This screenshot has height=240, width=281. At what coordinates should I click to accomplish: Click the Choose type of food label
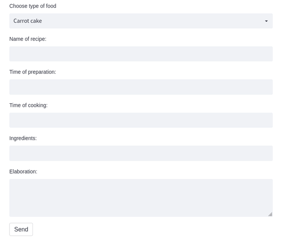(33, 6)
